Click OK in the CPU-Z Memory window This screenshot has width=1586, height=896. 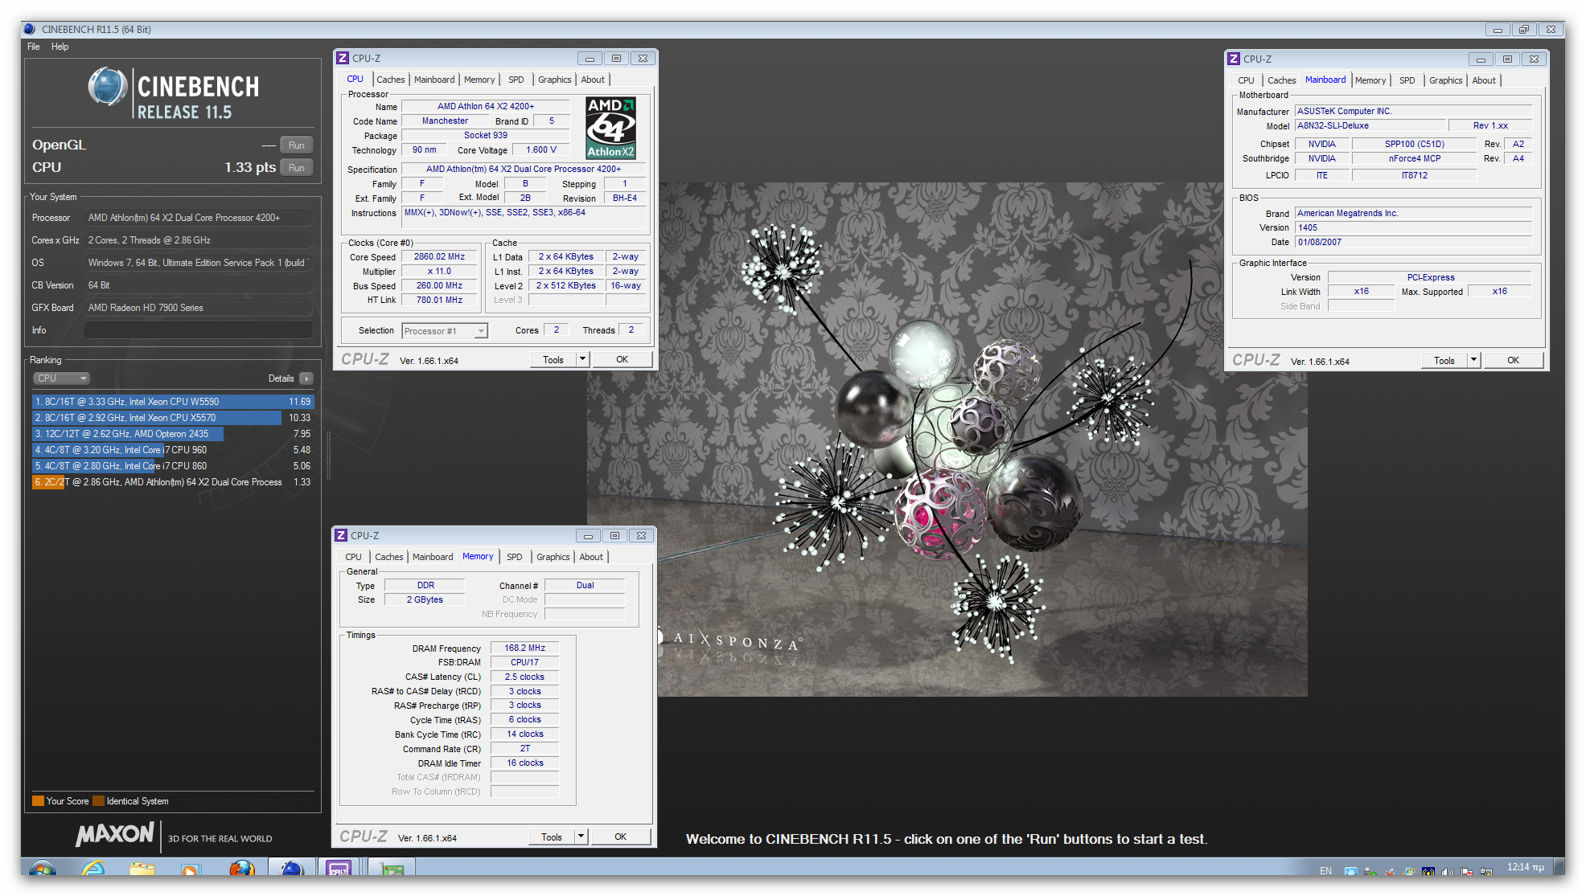[x=620, y=837]
